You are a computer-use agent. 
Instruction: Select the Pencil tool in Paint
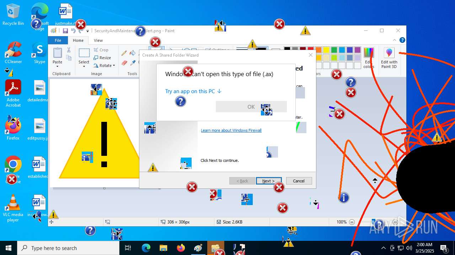[x=124, y=53]
